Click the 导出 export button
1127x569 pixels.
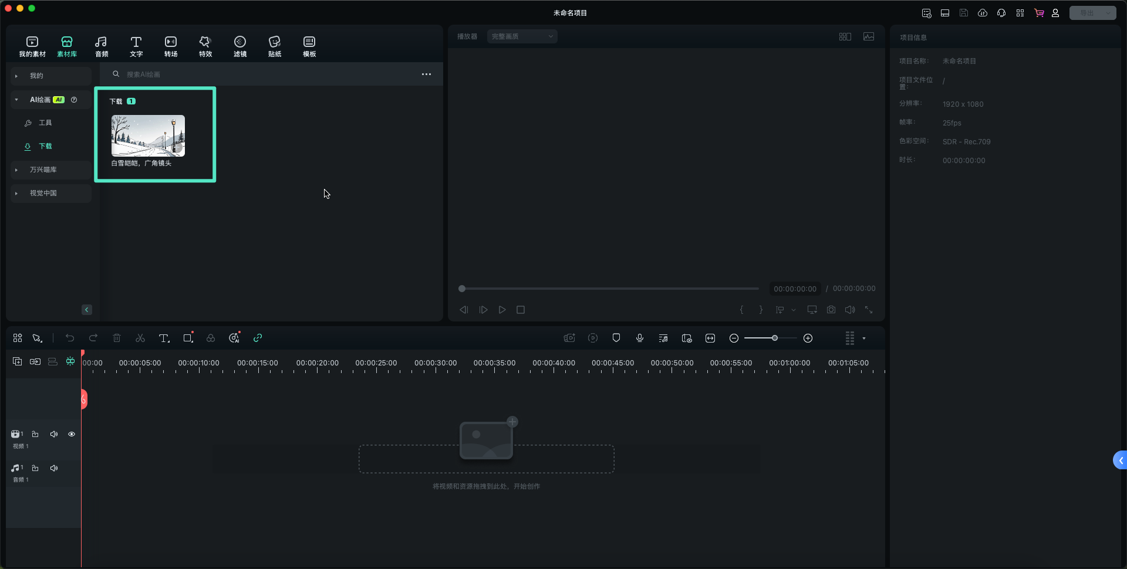[1086, 13]
